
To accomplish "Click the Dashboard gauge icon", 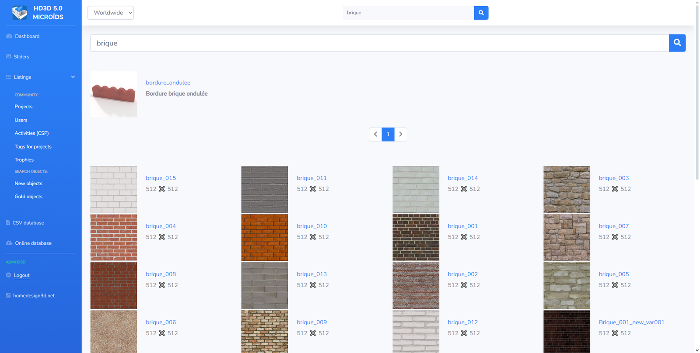I will pos(9,36).
